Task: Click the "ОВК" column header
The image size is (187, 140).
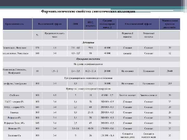Action: coord(76,24)
